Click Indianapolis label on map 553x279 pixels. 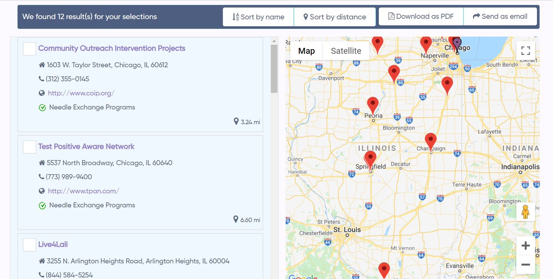point(520,167)
